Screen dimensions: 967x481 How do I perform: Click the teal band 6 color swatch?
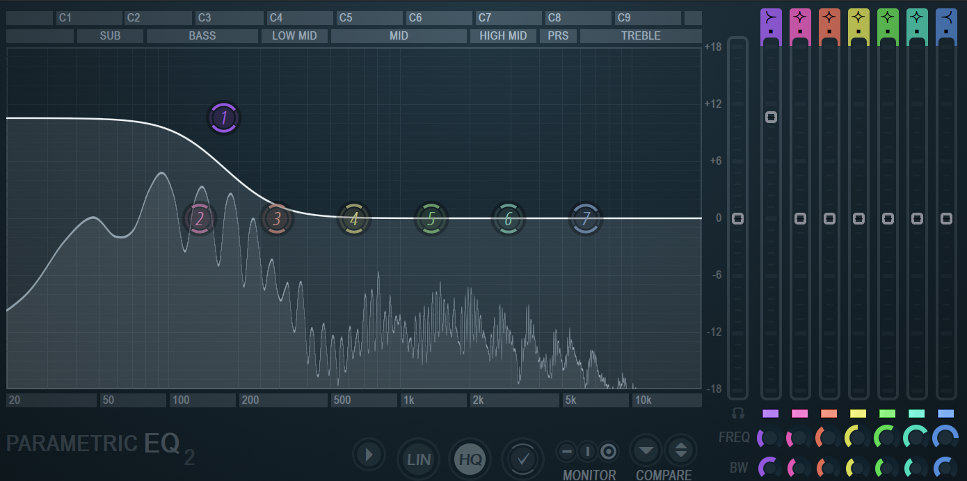(917, 414)
